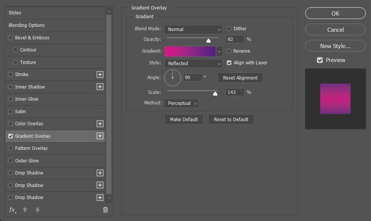This screenshot has height=221, width=371.
Task: Click the delete effect trash icon
Action: coord(105,210)
